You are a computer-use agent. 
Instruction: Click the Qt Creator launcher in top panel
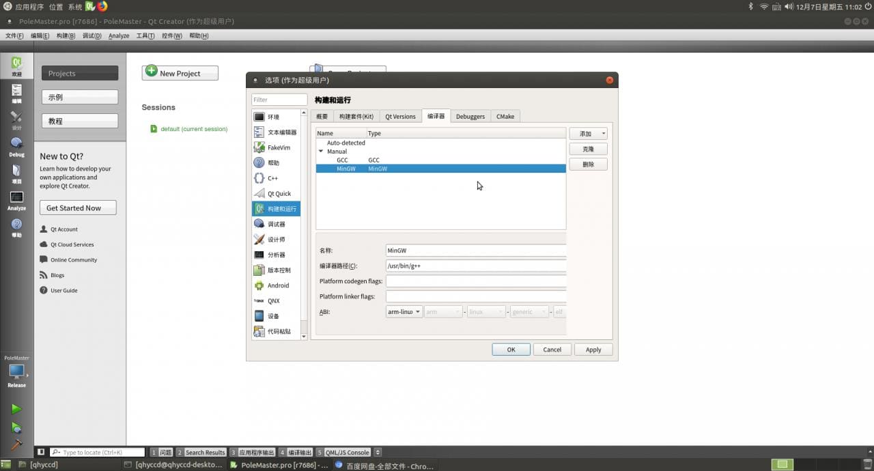click(90, 7)
